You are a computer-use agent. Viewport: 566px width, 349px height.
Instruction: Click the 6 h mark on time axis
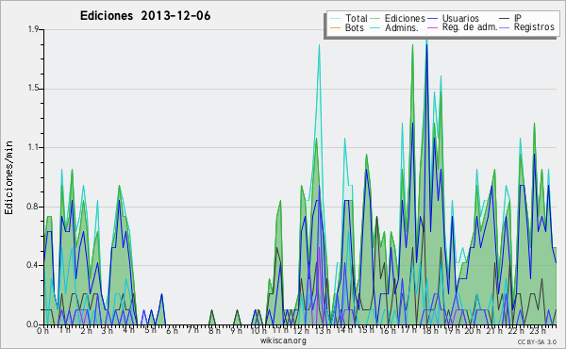tap(172, 330)
